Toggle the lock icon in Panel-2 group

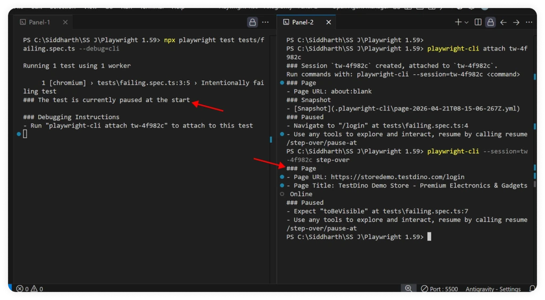click(x=490, y=22)
